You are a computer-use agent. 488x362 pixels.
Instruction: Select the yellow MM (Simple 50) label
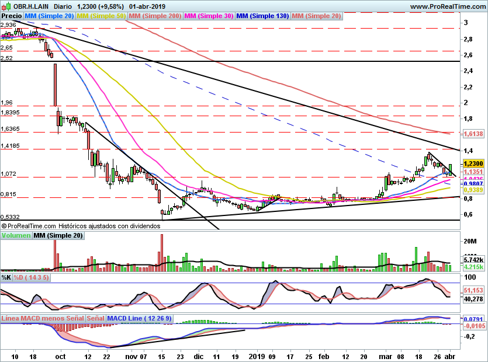(x=101, y=16)
